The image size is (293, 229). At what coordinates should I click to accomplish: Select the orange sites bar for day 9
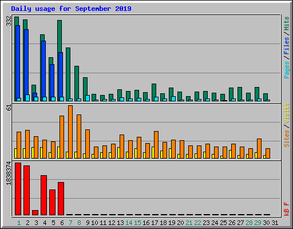[x=88, y=144]
